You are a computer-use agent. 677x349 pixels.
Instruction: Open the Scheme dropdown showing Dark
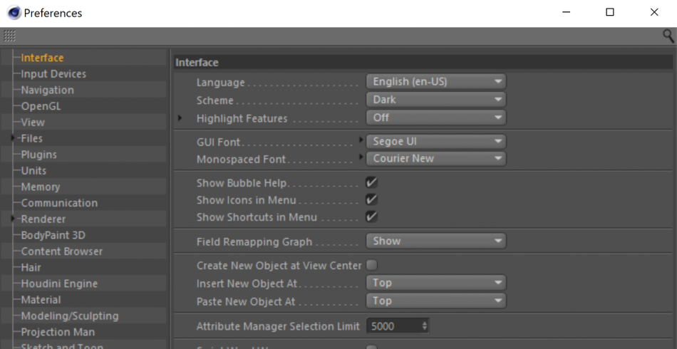point(436,100)
